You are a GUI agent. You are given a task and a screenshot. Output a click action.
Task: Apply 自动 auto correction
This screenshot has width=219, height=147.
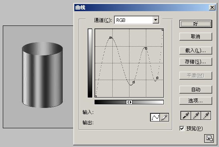196,90
